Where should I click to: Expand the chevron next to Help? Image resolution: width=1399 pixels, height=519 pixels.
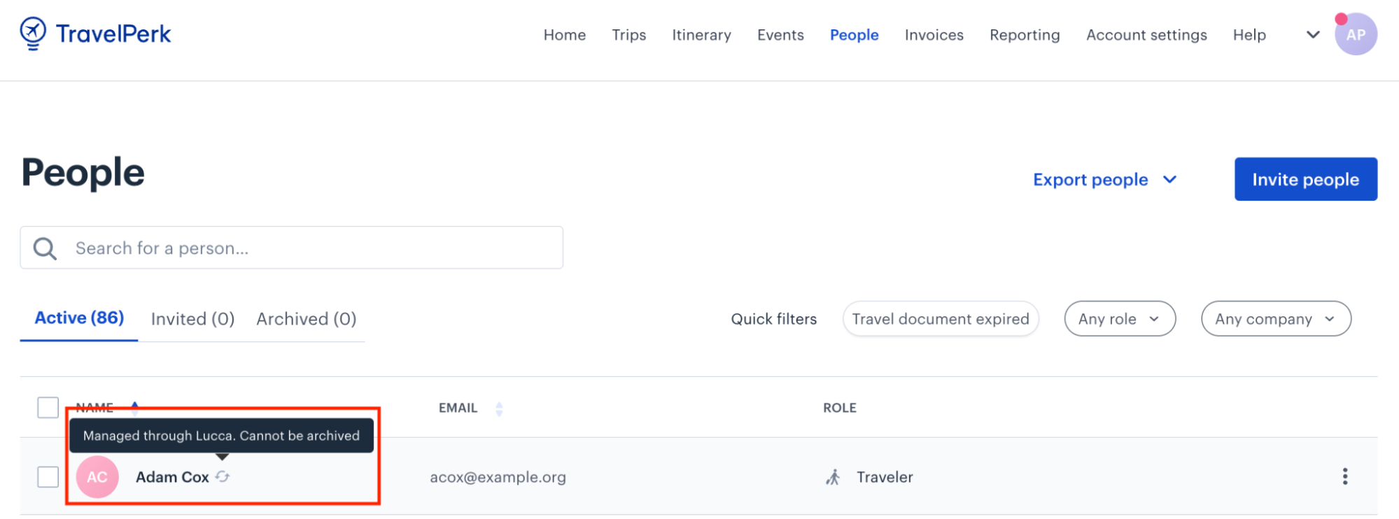1313,34
